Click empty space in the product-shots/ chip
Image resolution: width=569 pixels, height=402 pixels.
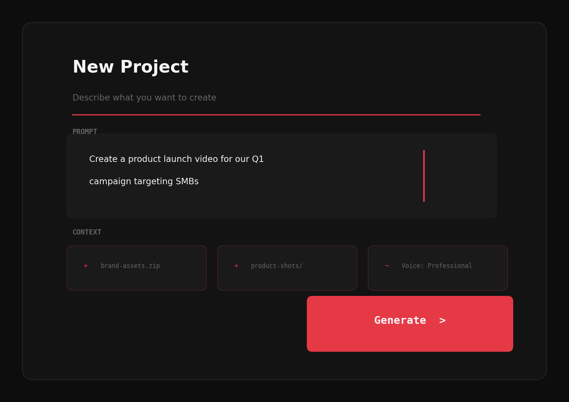coord(327,281)
